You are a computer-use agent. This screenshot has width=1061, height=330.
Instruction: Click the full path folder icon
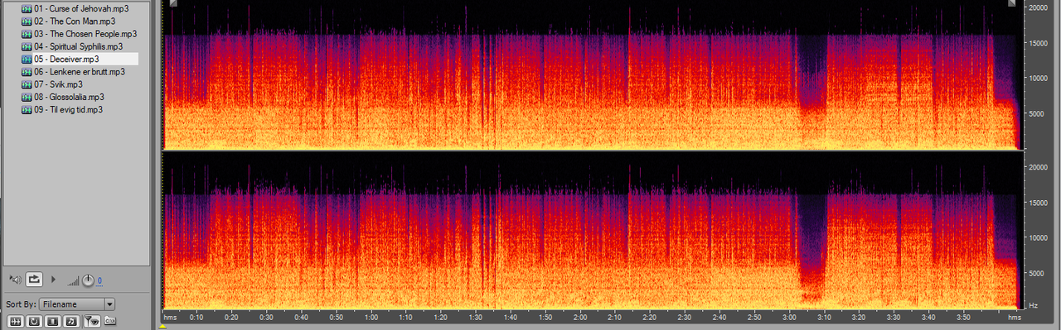[x=110, y=320]
